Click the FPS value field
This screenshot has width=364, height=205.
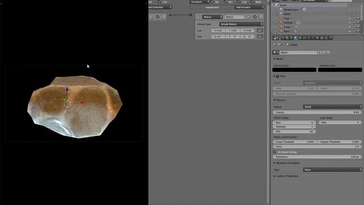(x=294, y=132)
